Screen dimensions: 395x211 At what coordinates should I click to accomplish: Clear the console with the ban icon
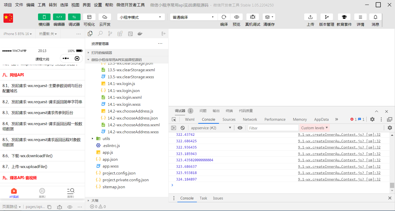[183, 128]
